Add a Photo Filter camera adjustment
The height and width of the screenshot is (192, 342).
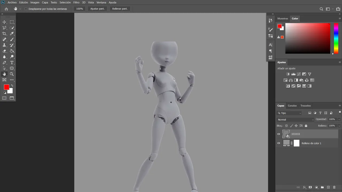point(301,80)
